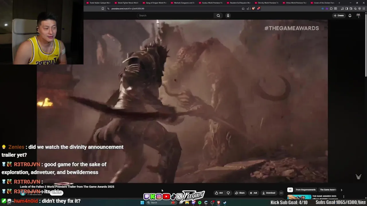Select the All filter chip
The image size is (367, 206).
[290, 190]
